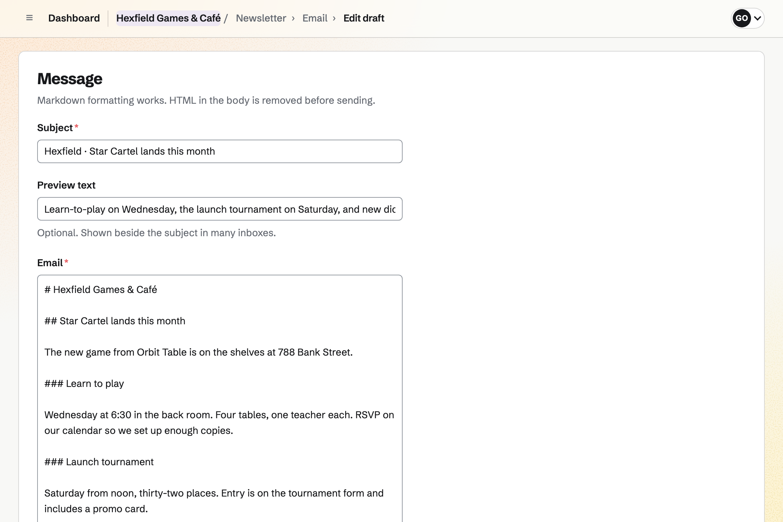Go to the Dashboard link
Screen dimensions: 783x522
(74, 18)
